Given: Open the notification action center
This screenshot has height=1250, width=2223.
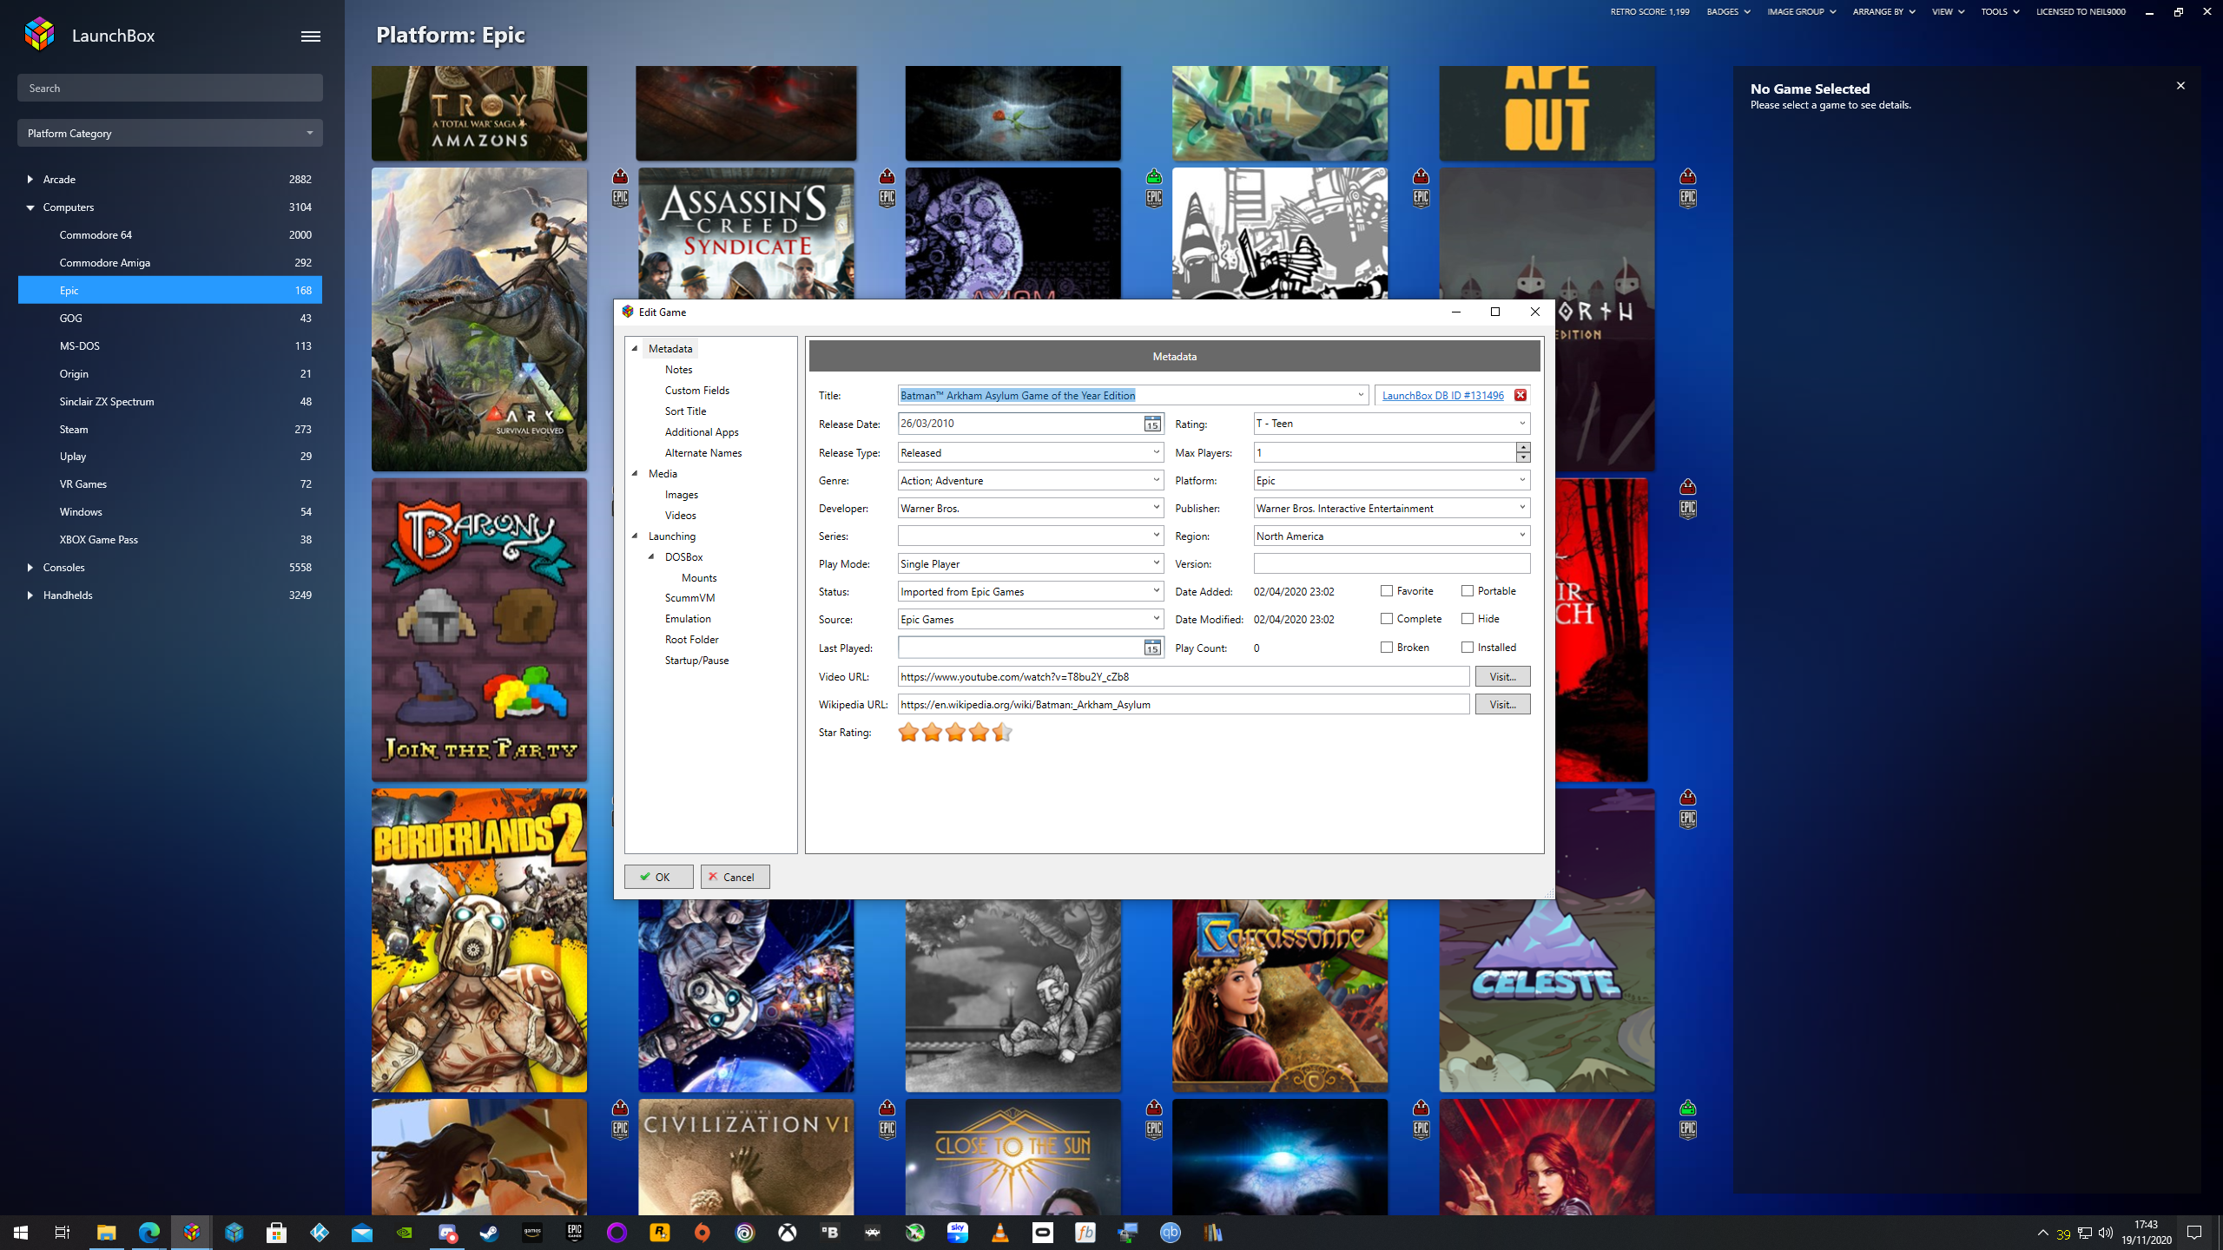Looking at the screenshot, I should (x=2194, y=1233).
